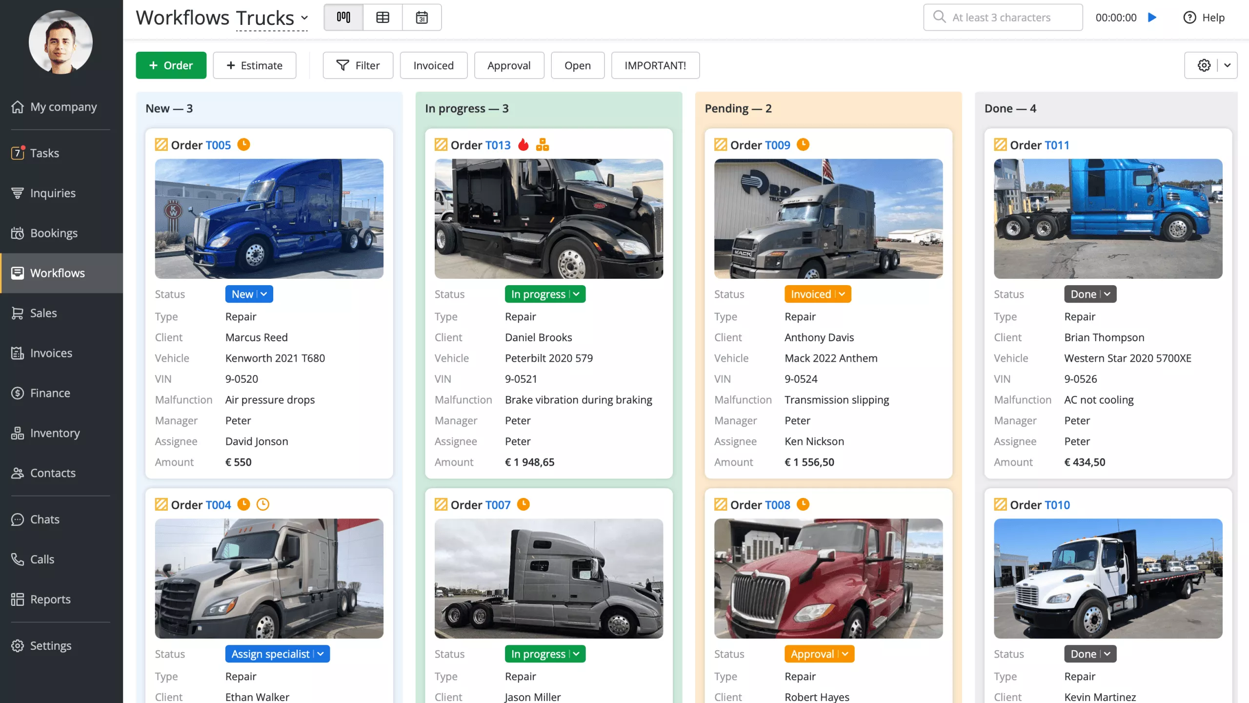This screenshot has height=703, width=1249.
Task: Open order T005 link
Action: [218, 145]
